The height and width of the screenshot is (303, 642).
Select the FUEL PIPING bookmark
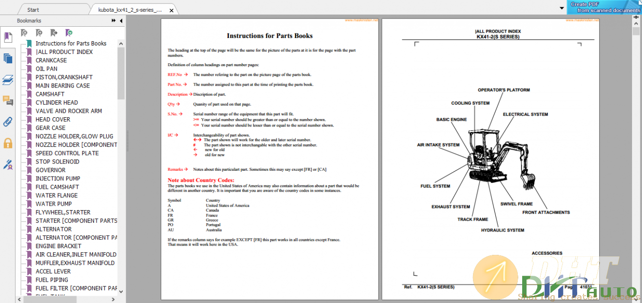pos(52,280)
